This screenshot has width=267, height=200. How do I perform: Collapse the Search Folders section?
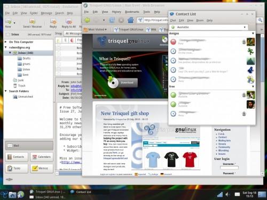pyautogui.click(x=6, y=91)
